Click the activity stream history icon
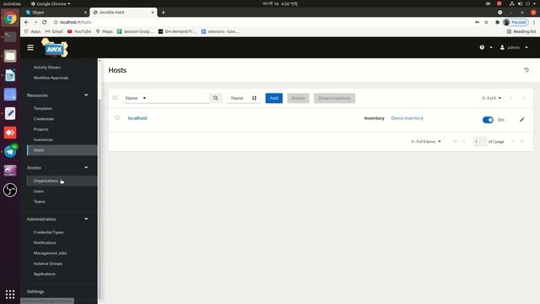The height and width of the screenshot is (304, 540). 526,70
